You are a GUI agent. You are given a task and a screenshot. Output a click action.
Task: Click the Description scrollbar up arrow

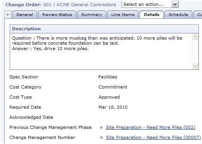point(195,37)
